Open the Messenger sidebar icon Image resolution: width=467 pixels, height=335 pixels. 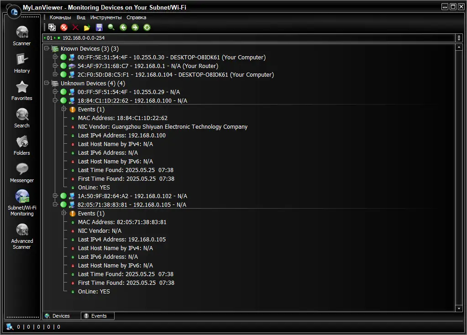pyautogui.click(x=22, y=169)
